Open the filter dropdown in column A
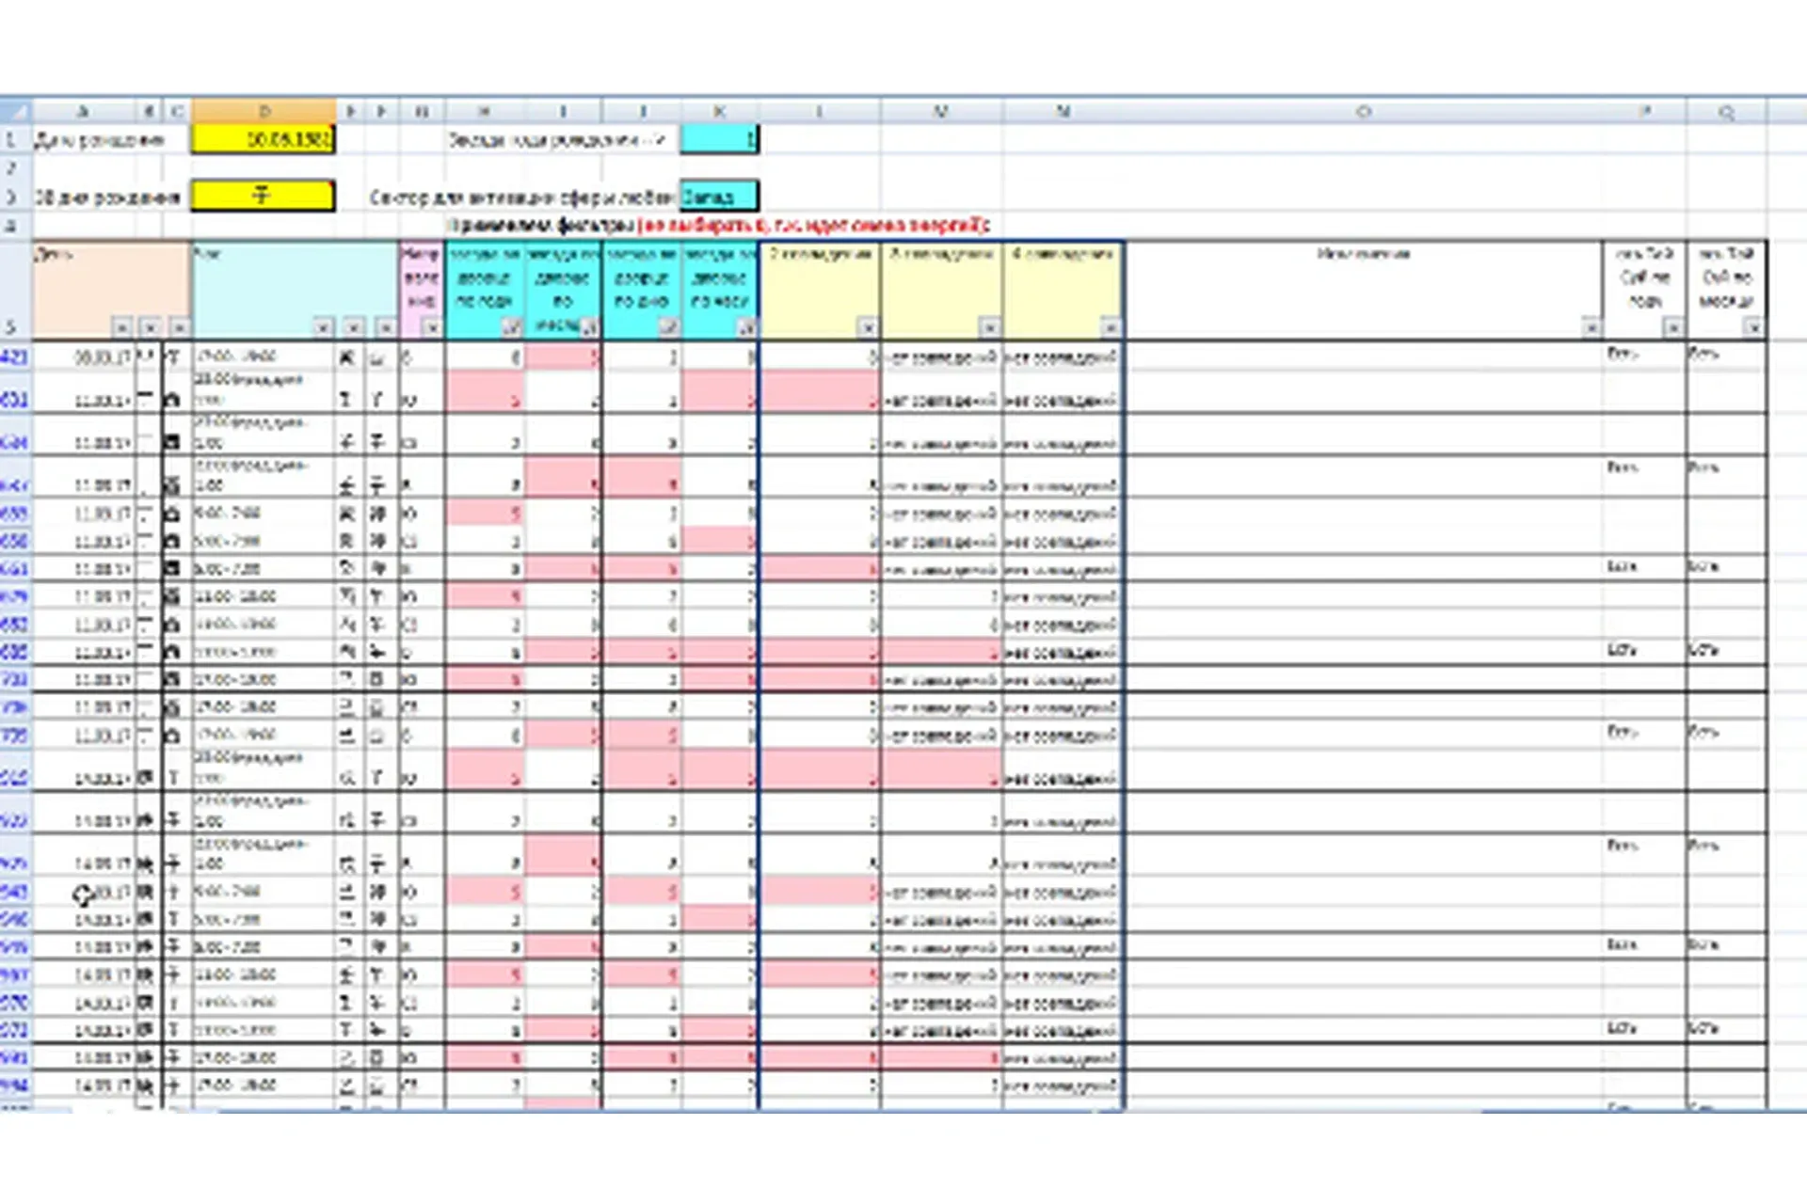Viewport: 1807px width, 1204px height. pos(121,327)
